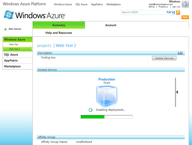Click the bing logo in search box

(171, 12)
